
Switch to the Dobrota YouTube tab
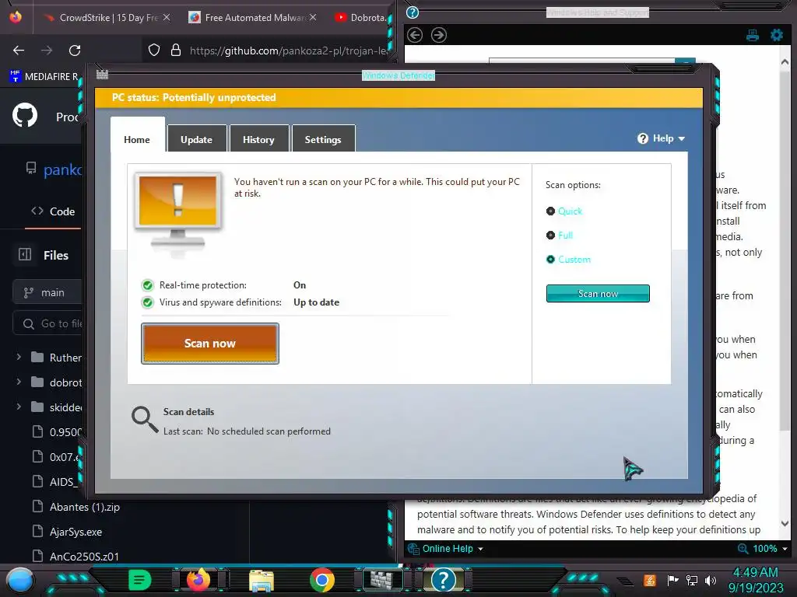[361, 17]
